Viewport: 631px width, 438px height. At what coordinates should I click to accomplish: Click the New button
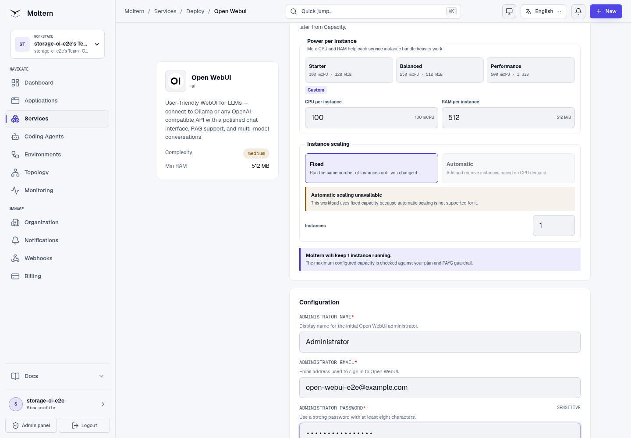(606, 11)
